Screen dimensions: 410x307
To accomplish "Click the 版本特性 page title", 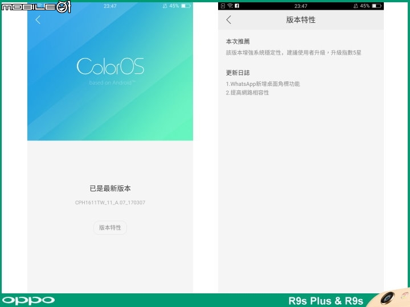I will pyautogui.click(x=301, y=20).
